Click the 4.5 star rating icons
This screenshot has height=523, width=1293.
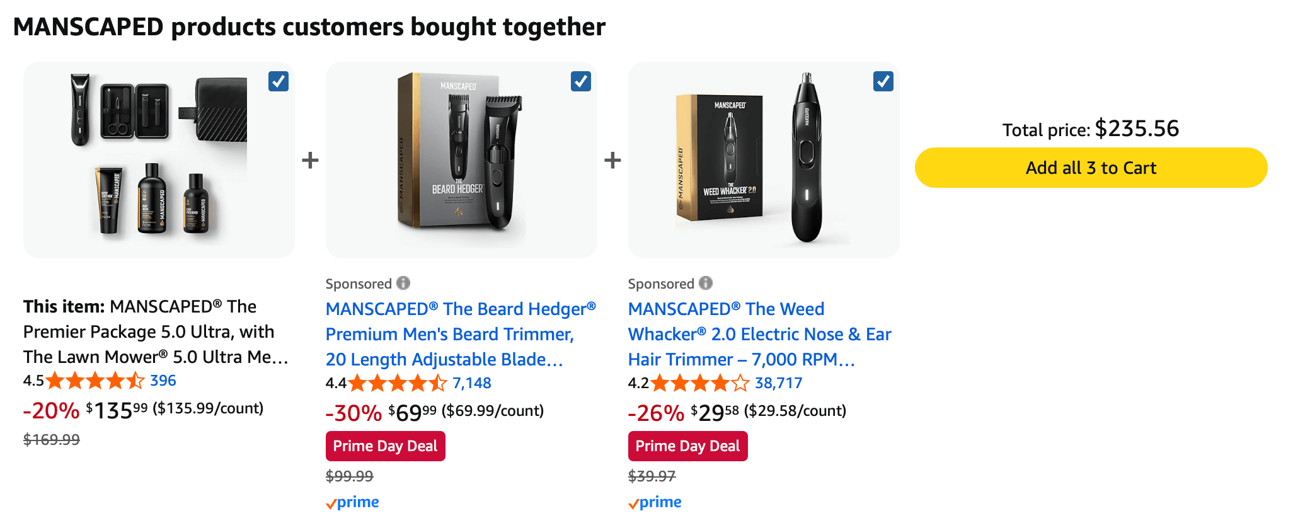pyautogui.click(x=96, y=381)
